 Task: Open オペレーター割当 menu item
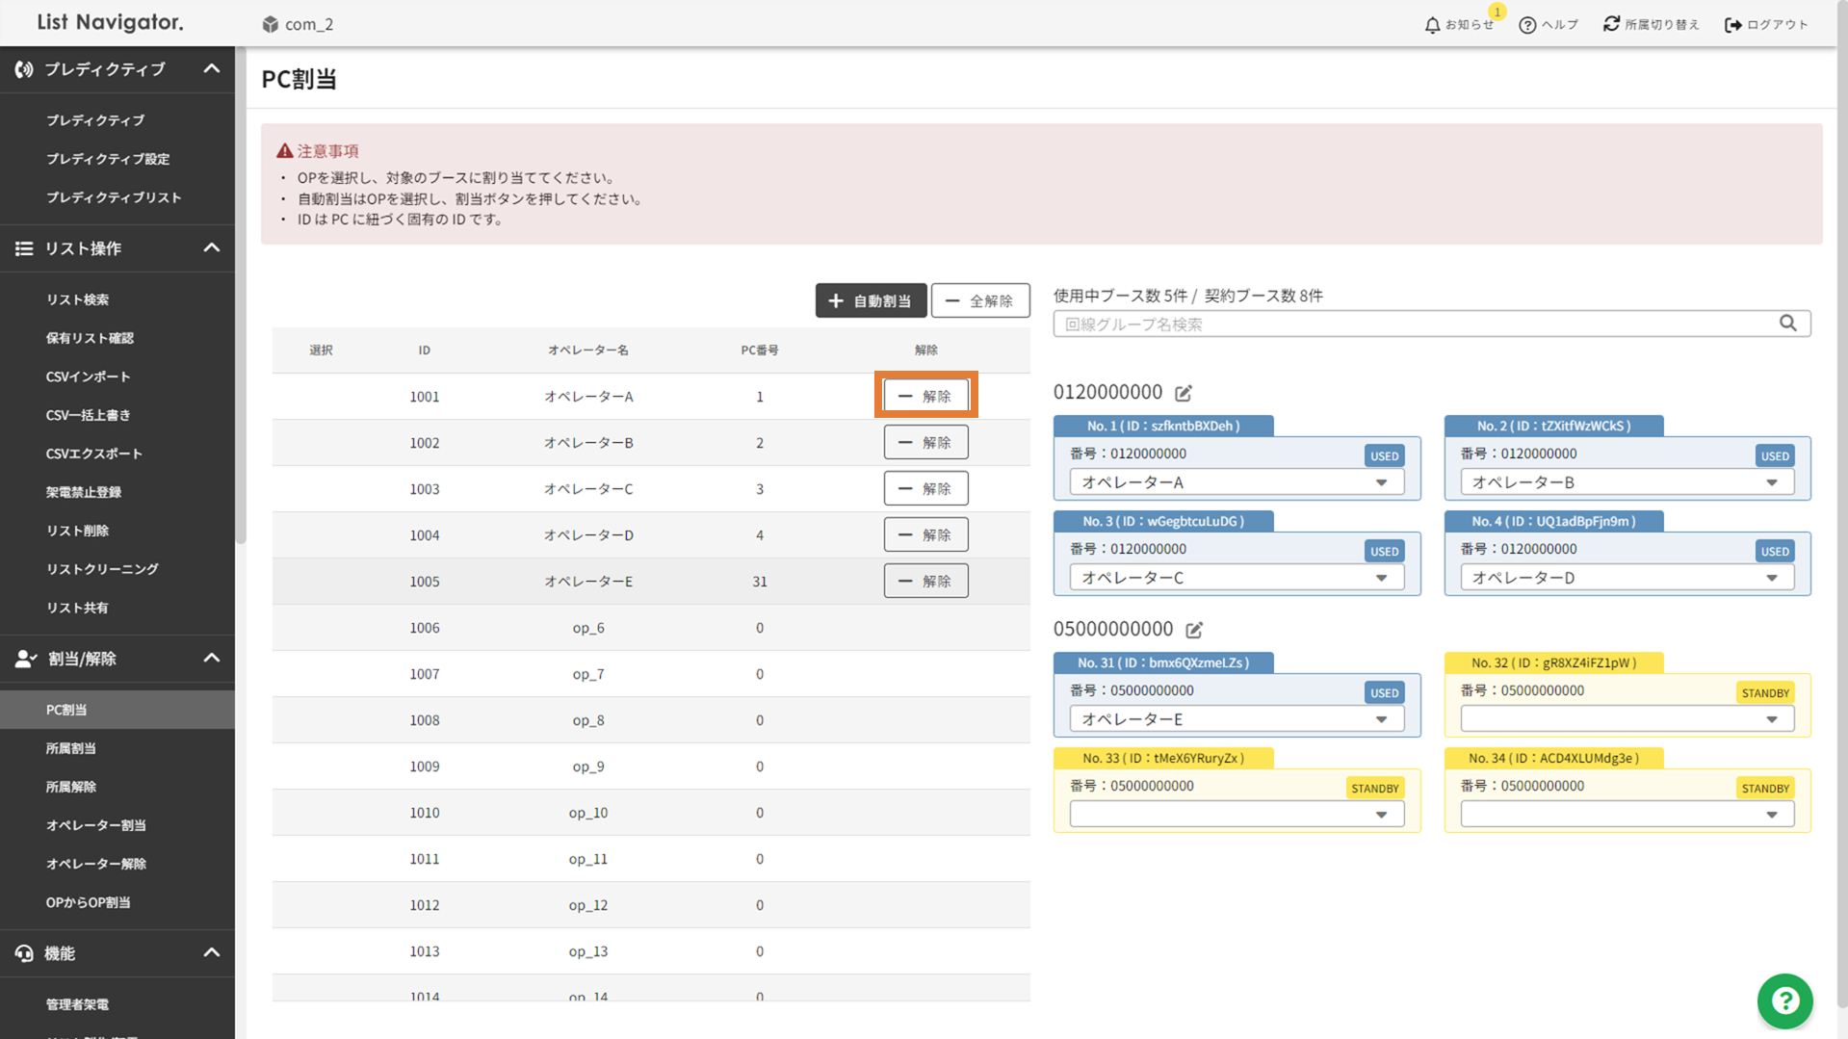coord(96,825)
